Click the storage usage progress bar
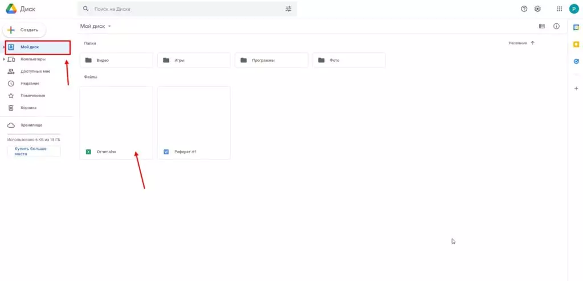Viewport: 583px width, 281px height. tap(34, 134)
